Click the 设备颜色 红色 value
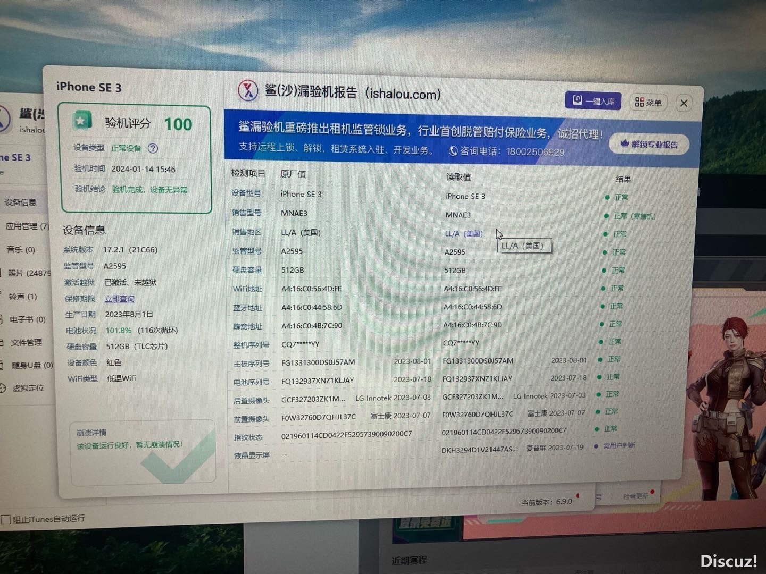 click(114, 362)
